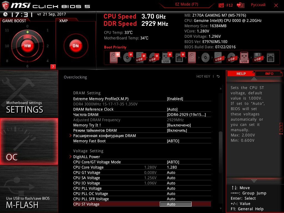Select the UEFI USB key boot icon
The width and height of the screenshot is (284, 213).
167,58
